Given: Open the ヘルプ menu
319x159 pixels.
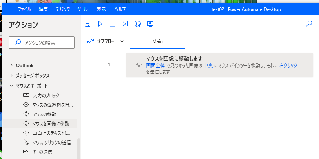Looking at the screenshot, I should [120, 9].
